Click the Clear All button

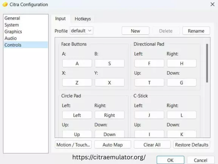tap(152, 145)
